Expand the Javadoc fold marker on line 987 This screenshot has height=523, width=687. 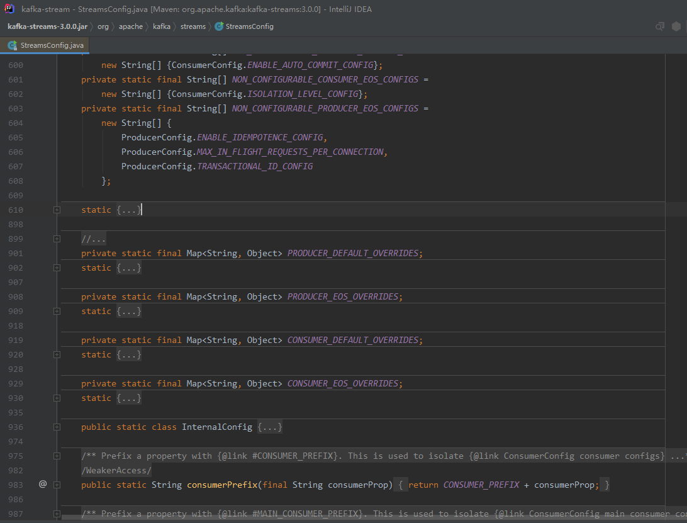coord(57,514)
